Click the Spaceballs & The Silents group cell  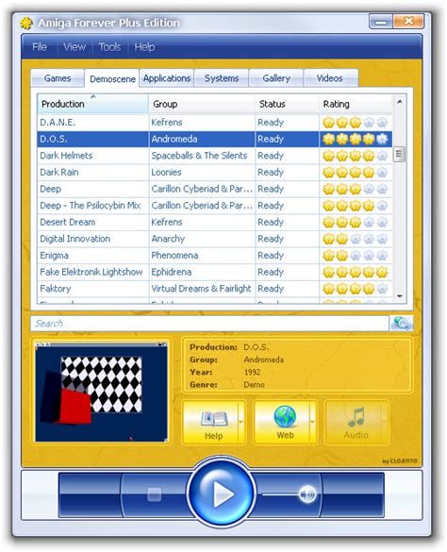click(x=202, y=156)
